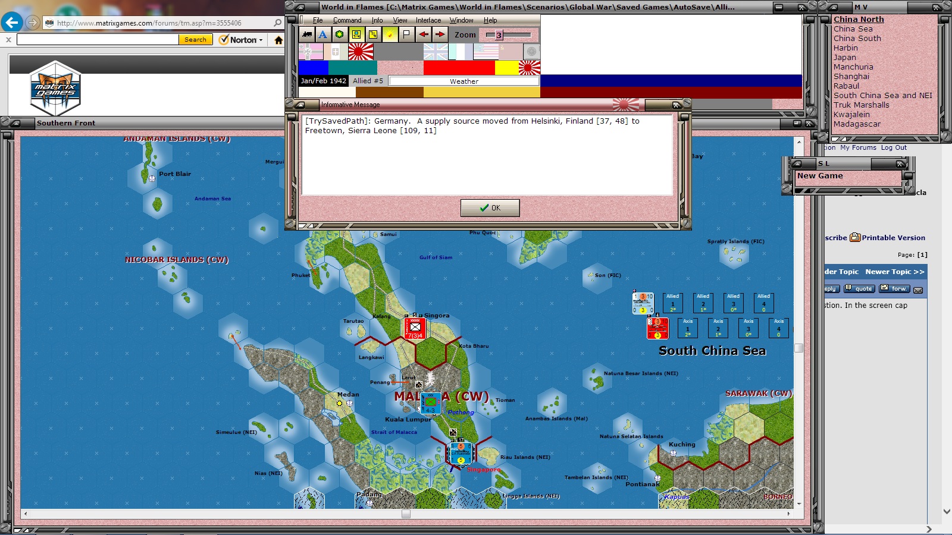The image size is (952, 535).
Task: Open the Command menu
Action: [x=347, y=20]
